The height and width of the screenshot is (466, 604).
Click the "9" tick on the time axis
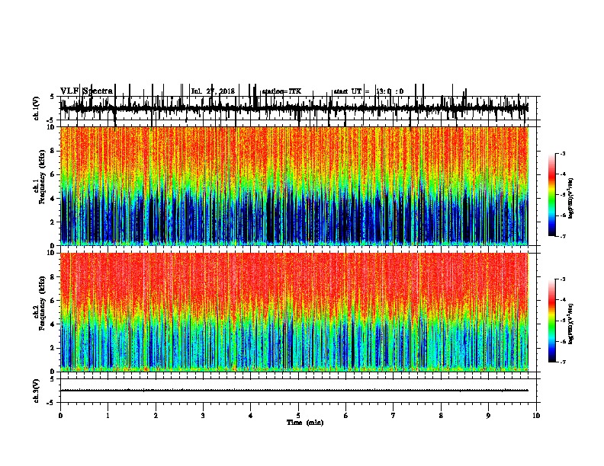pos(488,416)
